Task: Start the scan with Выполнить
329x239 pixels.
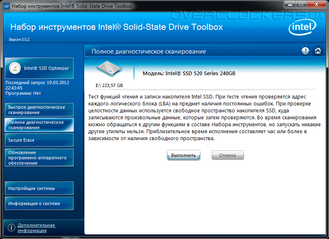Action: click(184, 155)
